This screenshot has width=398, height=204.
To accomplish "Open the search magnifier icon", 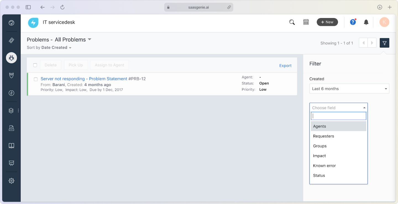I will pos(292,22).
